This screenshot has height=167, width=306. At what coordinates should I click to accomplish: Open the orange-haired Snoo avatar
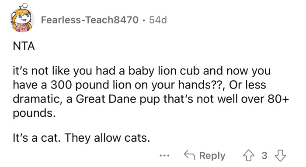click(x=22, y=18)
